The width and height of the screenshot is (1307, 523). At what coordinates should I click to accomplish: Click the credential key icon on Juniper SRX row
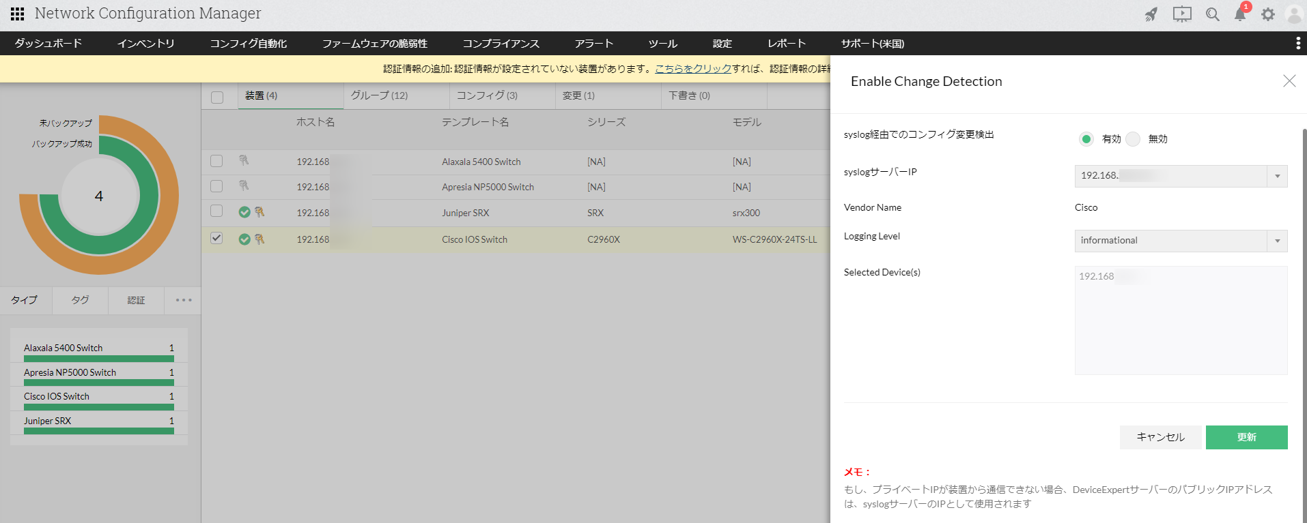tap(259, 212)
